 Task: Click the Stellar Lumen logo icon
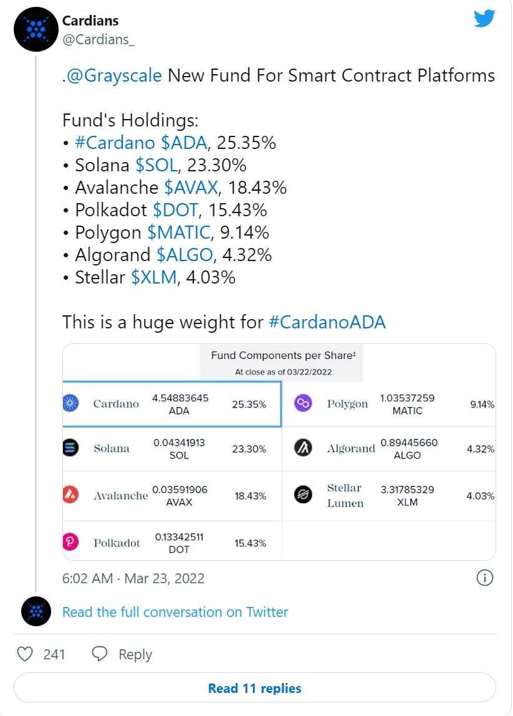click(302, 495)
